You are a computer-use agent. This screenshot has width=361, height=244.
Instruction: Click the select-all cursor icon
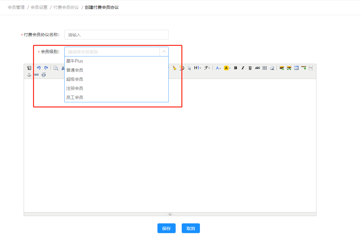tap(189, 68)
